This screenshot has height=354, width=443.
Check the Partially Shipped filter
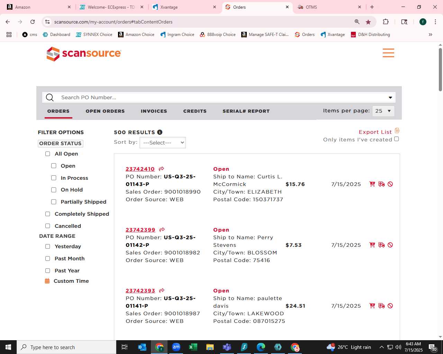pos(54,202)
